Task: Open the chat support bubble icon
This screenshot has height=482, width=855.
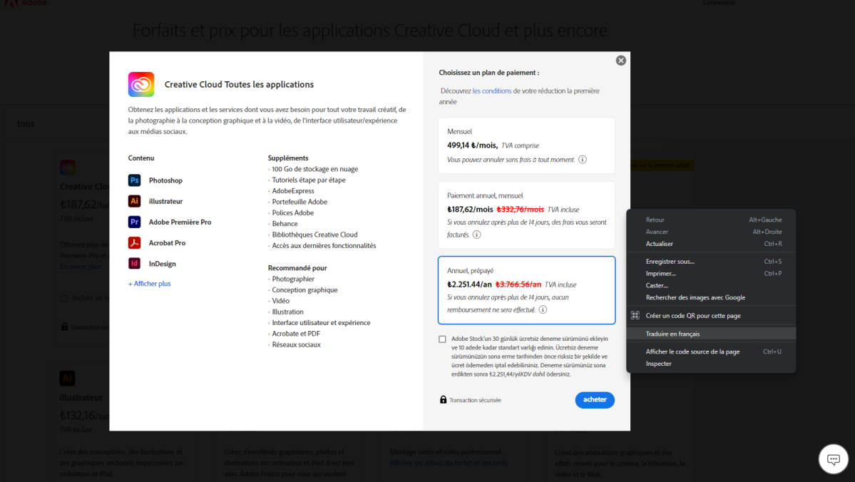Action: (x=833, y=459)
